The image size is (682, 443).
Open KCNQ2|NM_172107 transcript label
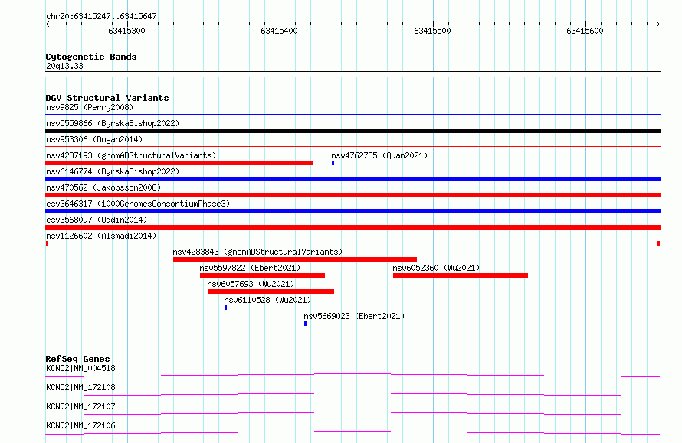tap(81, 406)
